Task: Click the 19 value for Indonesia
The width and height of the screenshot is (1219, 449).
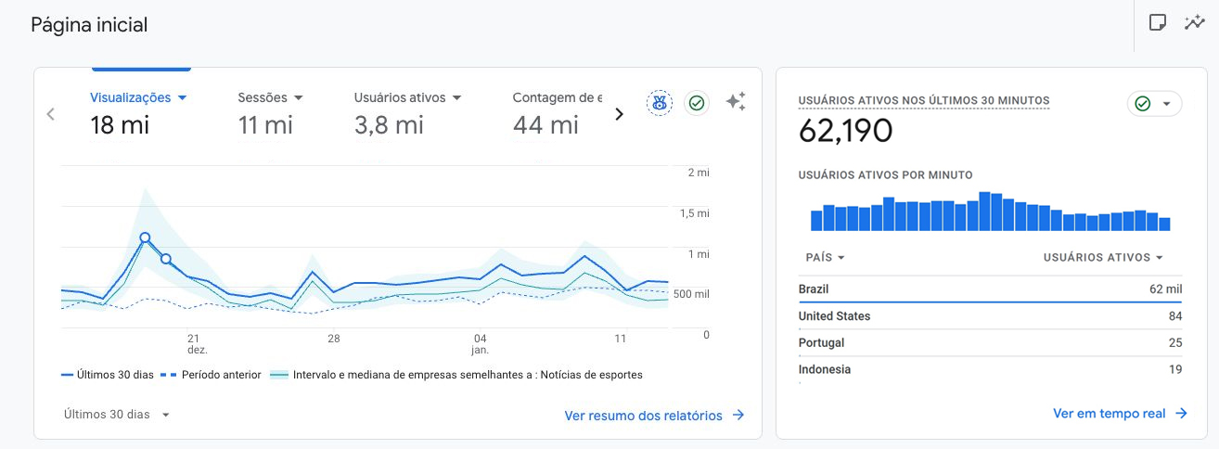Action: tap(1175, 369)
